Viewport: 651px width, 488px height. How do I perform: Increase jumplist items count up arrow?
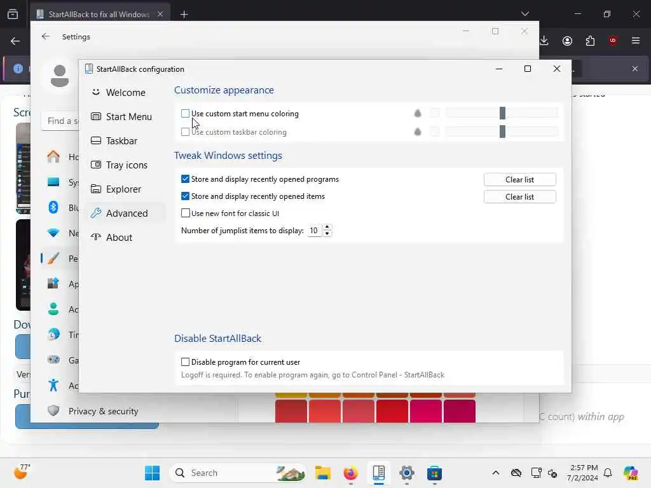(327, 227)
